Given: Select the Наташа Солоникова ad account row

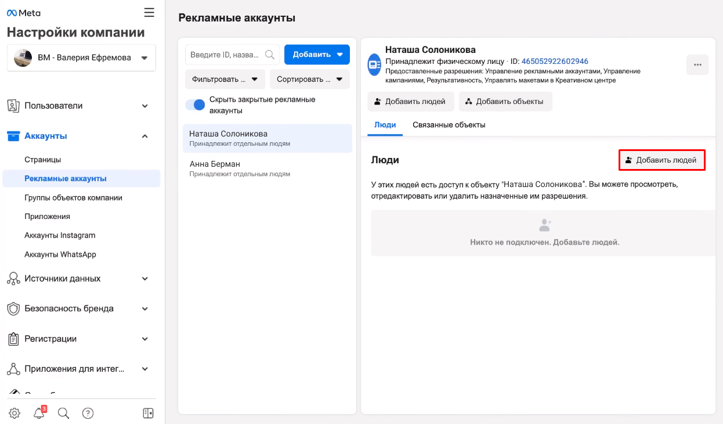Looking at the screenshot, I should [x=267, y=138].
